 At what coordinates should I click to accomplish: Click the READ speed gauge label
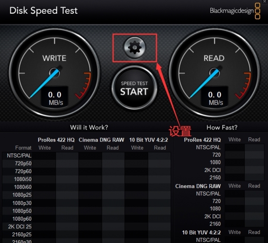point(214,58)
